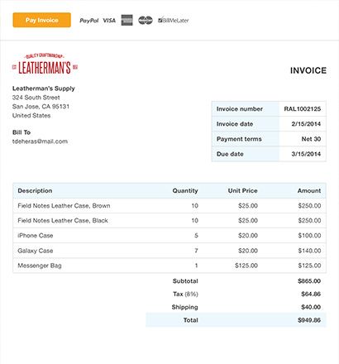Click the $20.00 unit price for iPhone Case
The width and height of the screenshot is (339, 364).
tap(248, 236)
